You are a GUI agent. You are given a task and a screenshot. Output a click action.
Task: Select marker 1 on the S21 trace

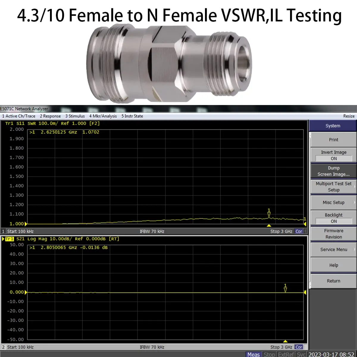pos(285,288)
